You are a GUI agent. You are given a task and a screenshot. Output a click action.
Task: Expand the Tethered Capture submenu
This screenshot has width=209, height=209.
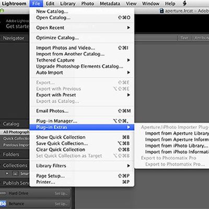click(x=129, y=60)
